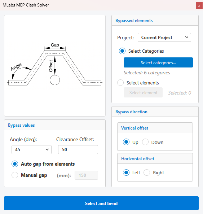Click the 'Selected: 0' text

click(180, 93)
